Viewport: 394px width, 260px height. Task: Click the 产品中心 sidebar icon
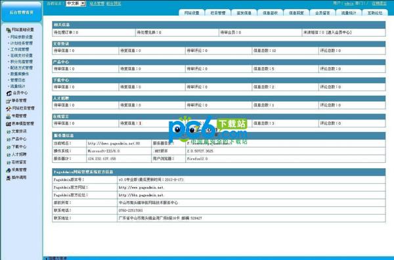[9, 139]
